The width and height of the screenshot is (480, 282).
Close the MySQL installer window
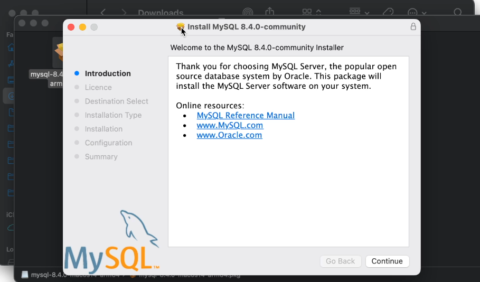[71, 27]
